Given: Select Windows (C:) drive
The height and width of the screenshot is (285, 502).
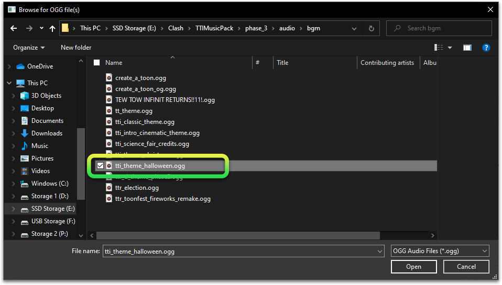Looking at the screenshot, I should 50,184.
